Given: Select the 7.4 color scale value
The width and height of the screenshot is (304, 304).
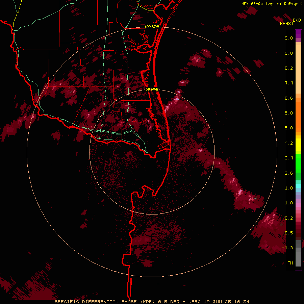Looking at the screenshot, I should point(289,83).
